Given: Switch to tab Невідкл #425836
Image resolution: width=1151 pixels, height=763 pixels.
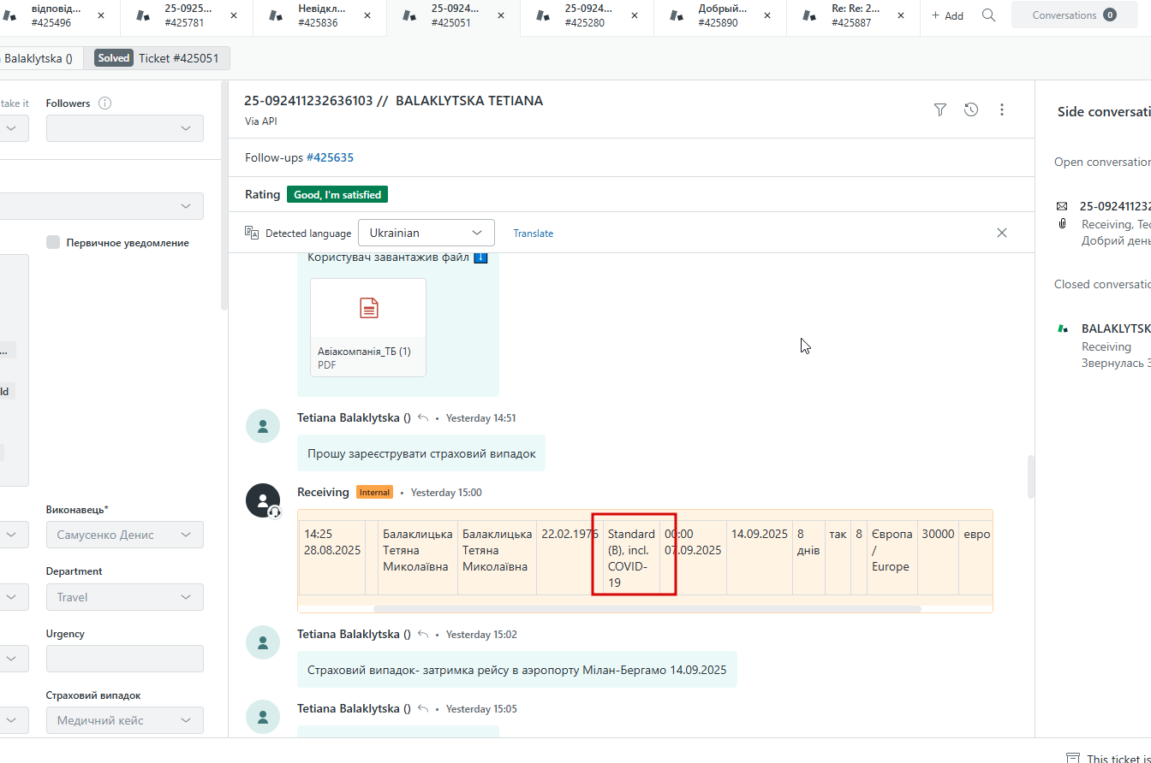Looking at the screenshot, I should point(320,15).
